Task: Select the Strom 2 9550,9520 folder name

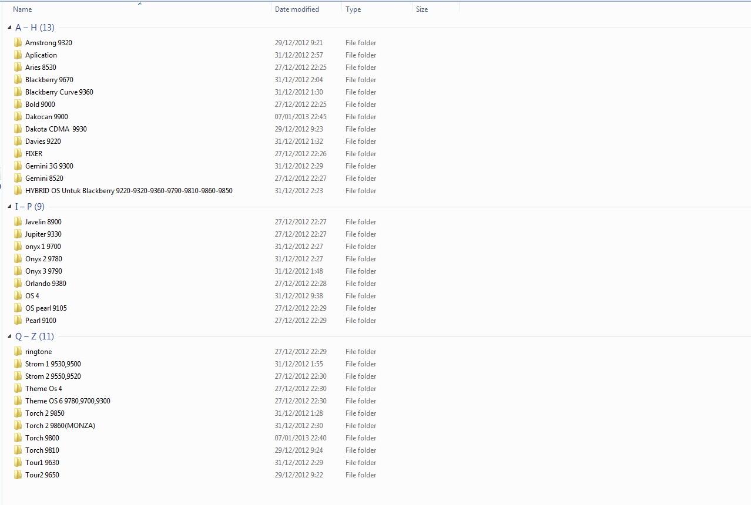Action: [53, 376]
